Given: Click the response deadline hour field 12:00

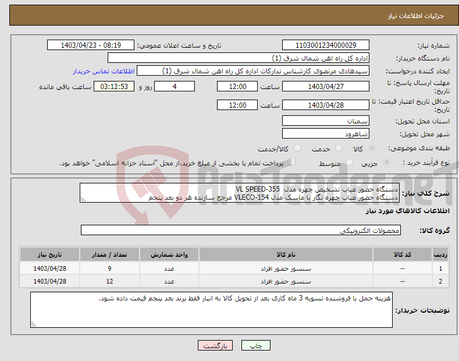Looking at the screenshot, I should (x=237, y=86).
